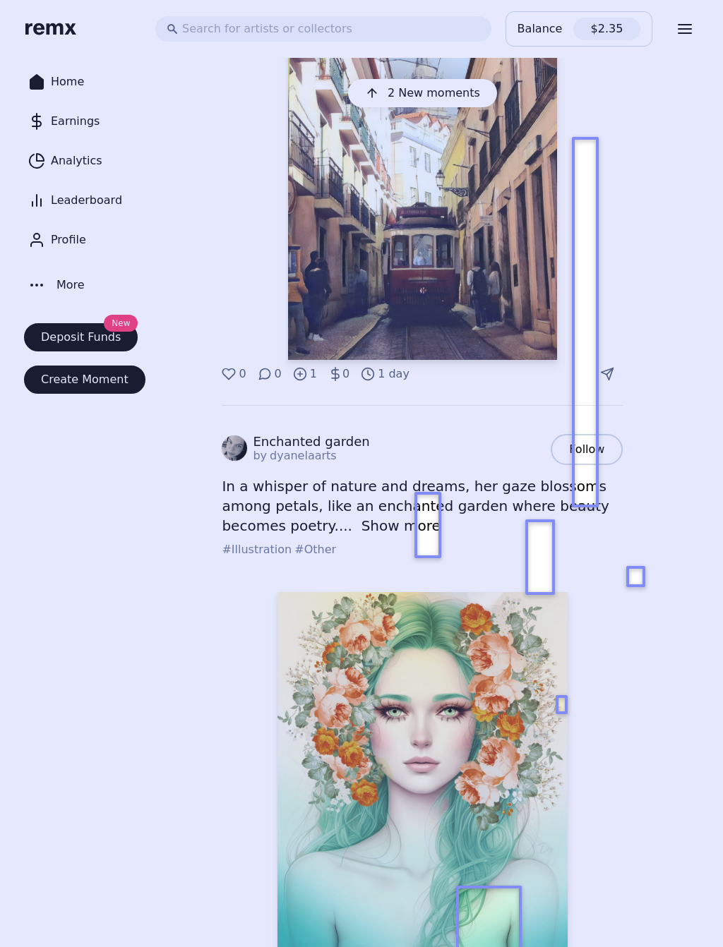Click the three-dots More icon
The image size is (723, 947).
click(x=37, y=285)
